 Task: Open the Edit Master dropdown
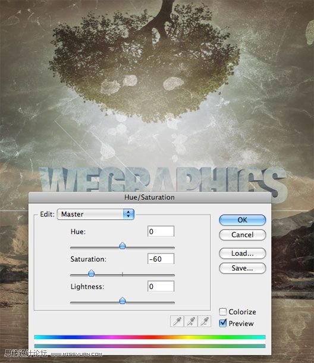(95, 214)
